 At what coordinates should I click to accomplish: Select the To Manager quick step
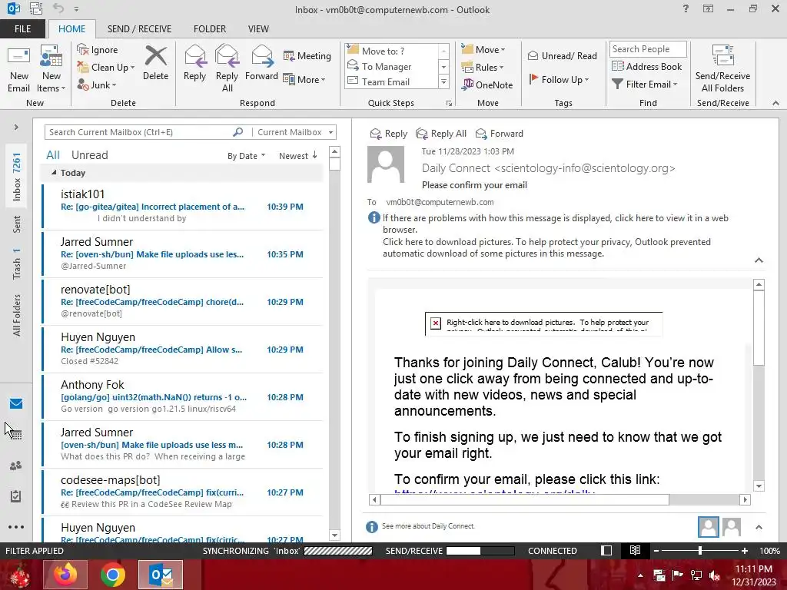point(391,66)
